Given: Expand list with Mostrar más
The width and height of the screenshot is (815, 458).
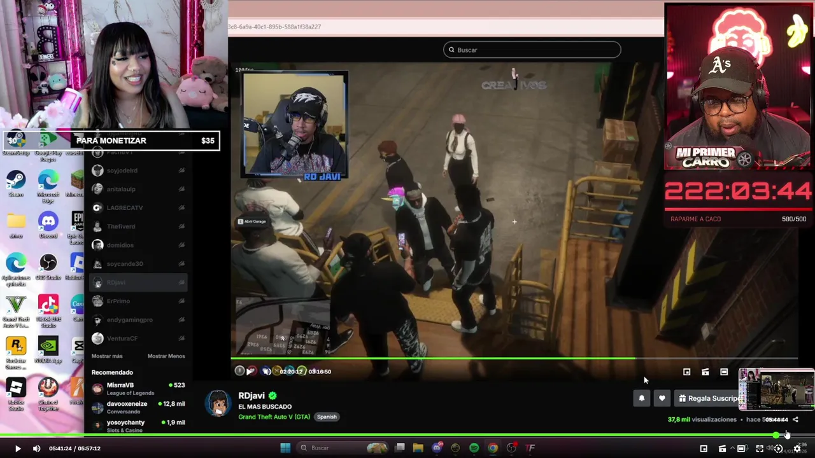Looking at the screenshot, I should (x=107, y=356).
